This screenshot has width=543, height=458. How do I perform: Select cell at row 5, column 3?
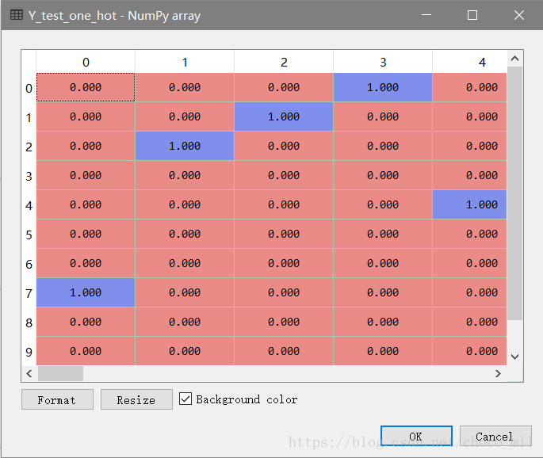(383, 234)
